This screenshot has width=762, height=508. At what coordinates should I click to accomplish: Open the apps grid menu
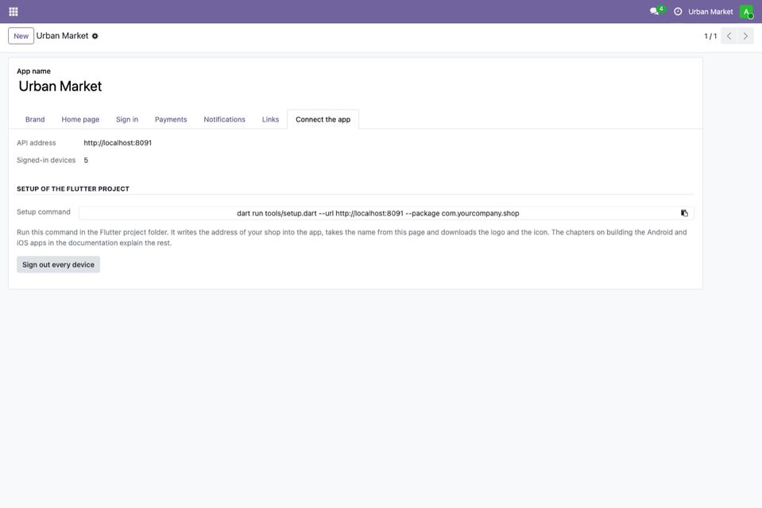tap(14, 12)
